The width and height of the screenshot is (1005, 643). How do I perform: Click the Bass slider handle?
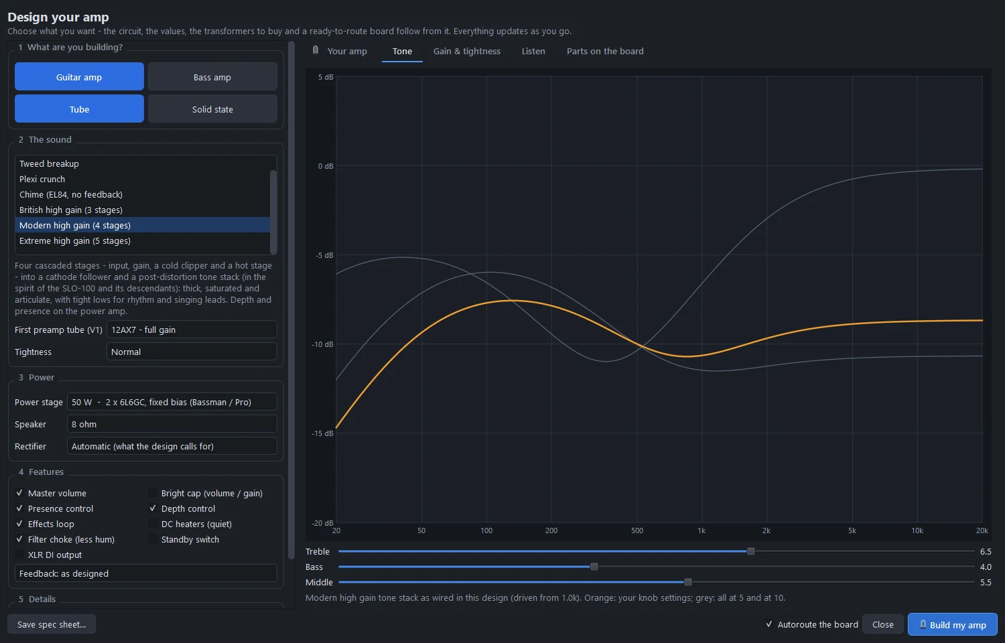594,567
